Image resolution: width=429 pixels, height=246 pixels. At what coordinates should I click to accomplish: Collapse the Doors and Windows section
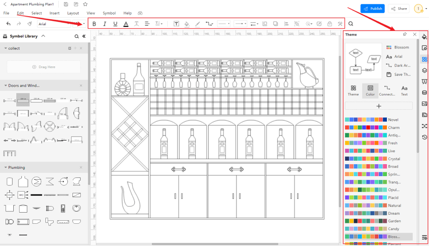coord(6,86)
